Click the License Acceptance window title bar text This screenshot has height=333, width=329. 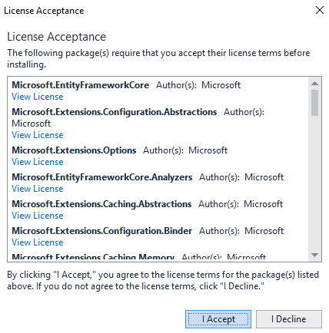pyautogui.click(x=44, y=11)
